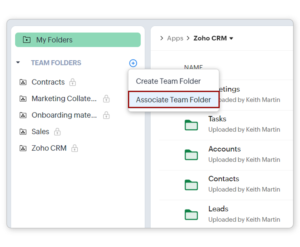Click the lock icon next to Onboarding materials

(x=106, y=115)
